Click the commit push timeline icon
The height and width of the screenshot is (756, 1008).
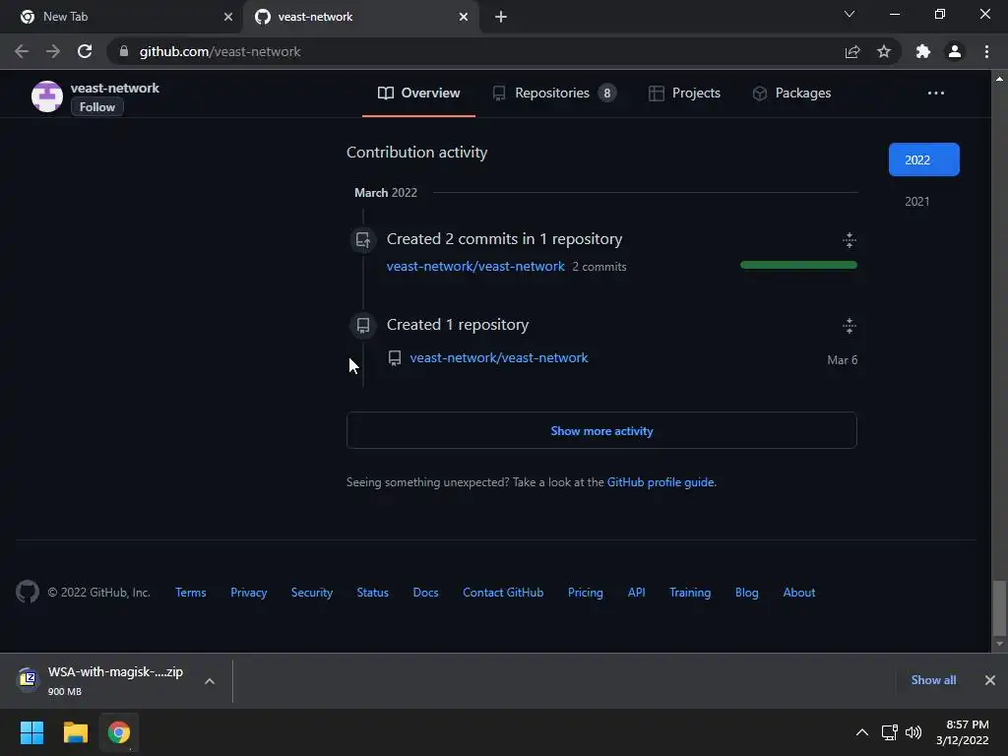(363, 240)
